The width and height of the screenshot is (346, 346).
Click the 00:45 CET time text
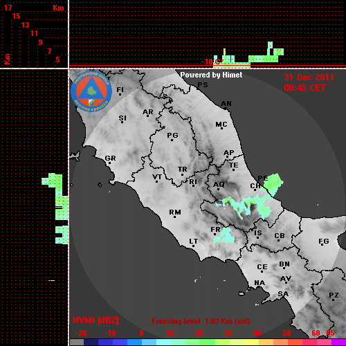click(304, 88)
